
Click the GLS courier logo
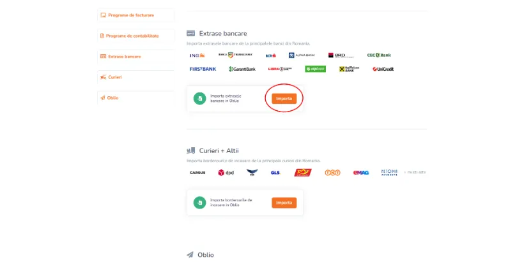tap(275, 173)
